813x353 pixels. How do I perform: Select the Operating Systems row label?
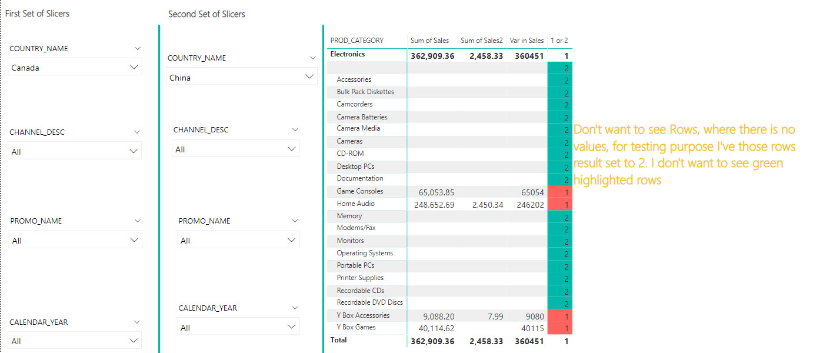365,253
